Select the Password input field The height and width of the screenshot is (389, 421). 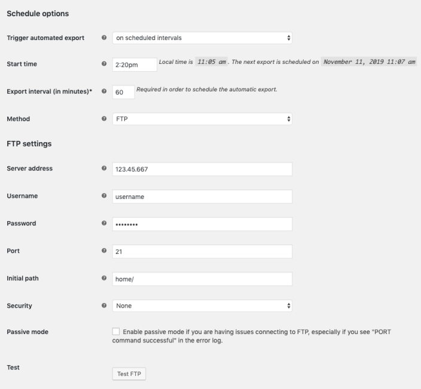click(x=202, y=224)
